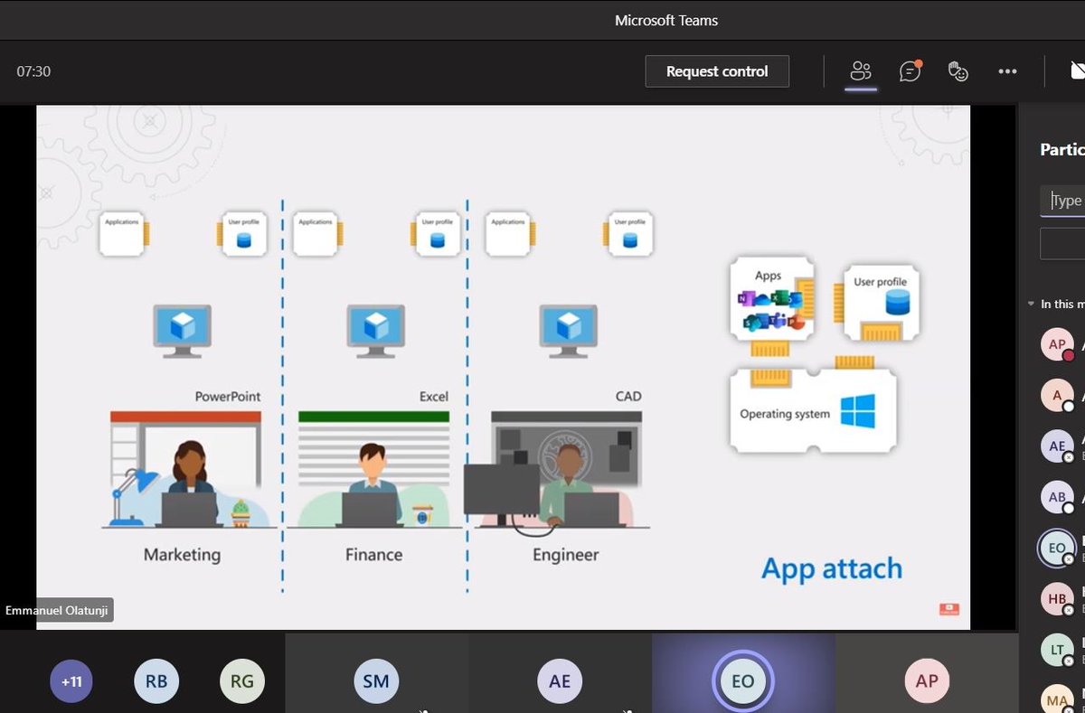Click 'CAD' label on shared slide

point(628,396)
